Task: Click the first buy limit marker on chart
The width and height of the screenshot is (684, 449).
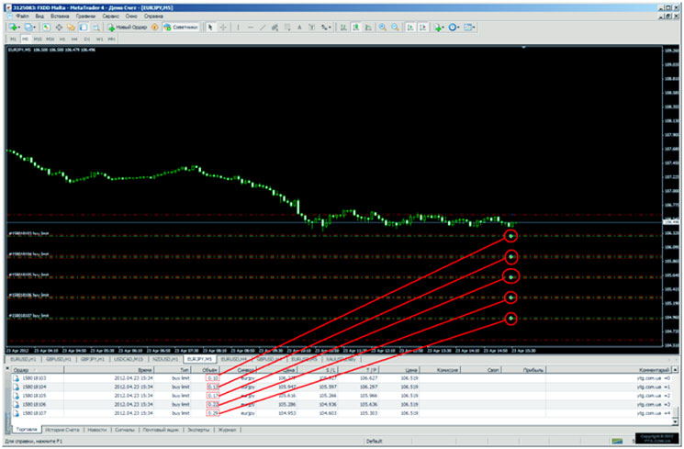Action: [x=511, y=236]
